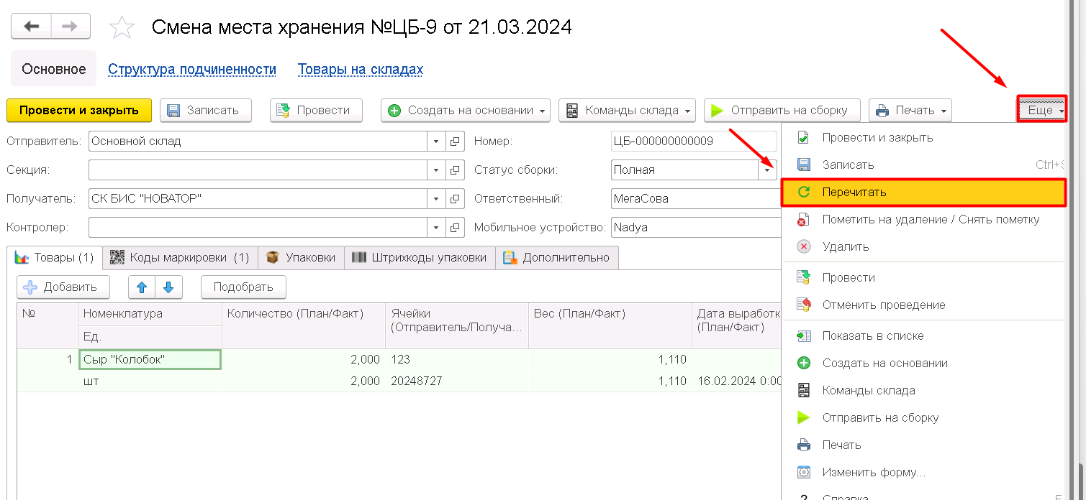Screen dimensions: 1086x500
Task: Click the cell with unit шт
Action: click(149, 381)
